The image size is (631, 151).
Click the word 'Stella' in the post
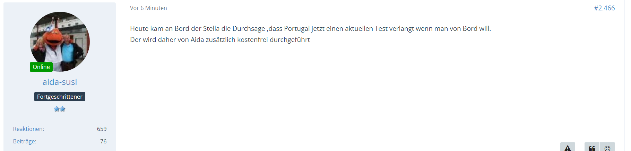click(x=211, y=28)
